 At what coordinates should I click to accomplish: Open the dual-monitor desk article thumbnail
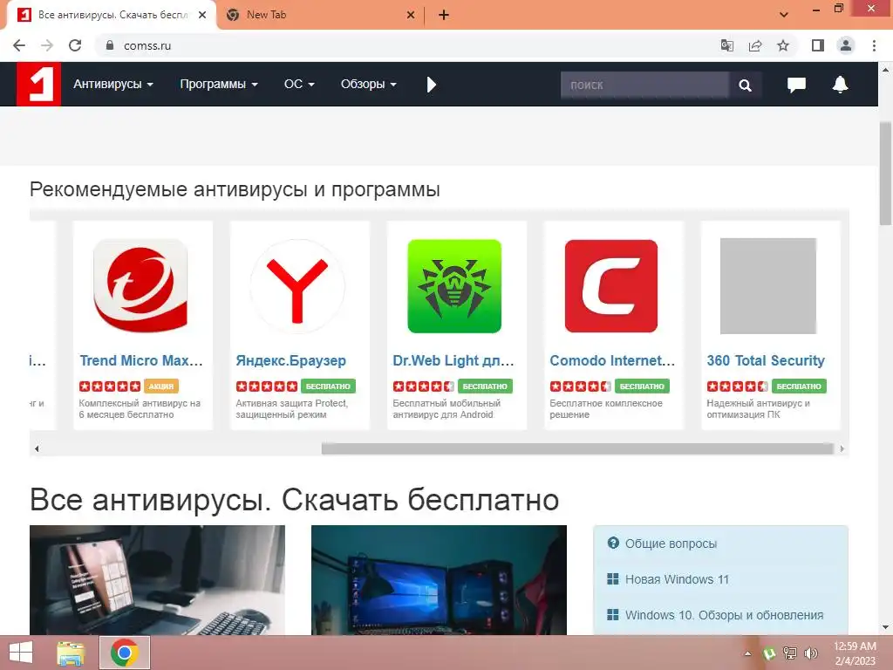pos(440,580)
